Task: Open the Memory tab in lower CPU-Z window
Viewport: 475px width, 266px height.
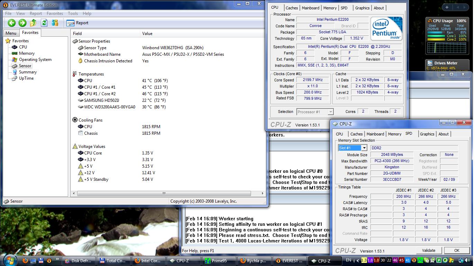Action: pyautogui.click(x=395, y=134)
